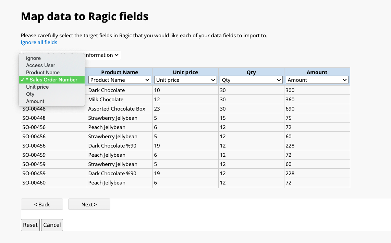Click the quantity cell '15'
This screenshot has width=391, height=243.
click(252, 118)
